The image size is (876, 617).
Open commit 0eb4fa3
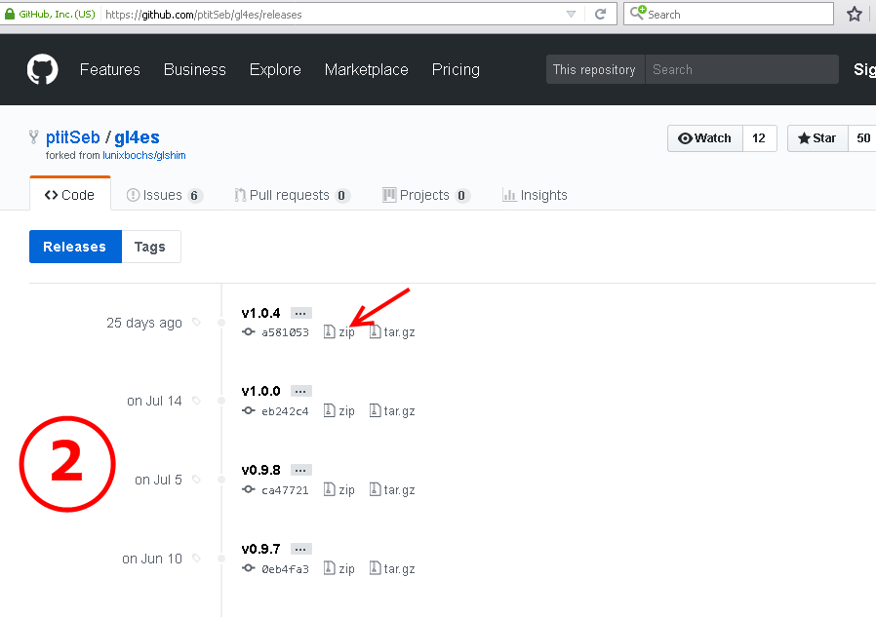[285, 569]
